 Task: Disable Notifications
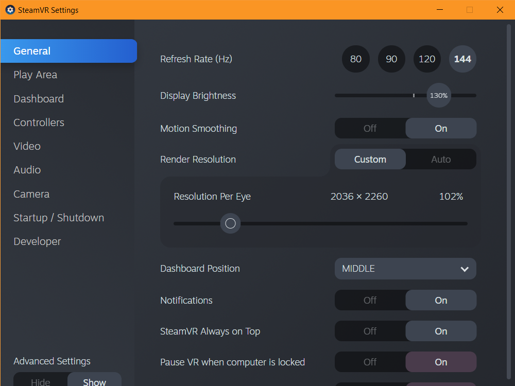370,301
